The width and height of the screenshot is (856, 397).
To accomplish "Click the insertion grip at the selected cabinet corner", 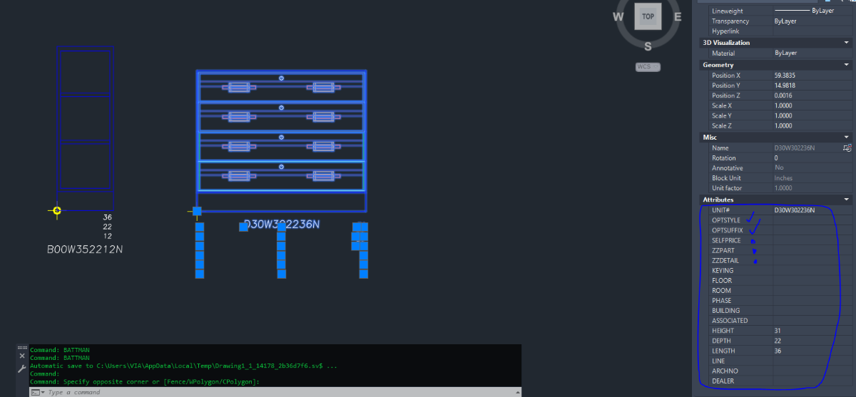I will click(x=197, y=211).
